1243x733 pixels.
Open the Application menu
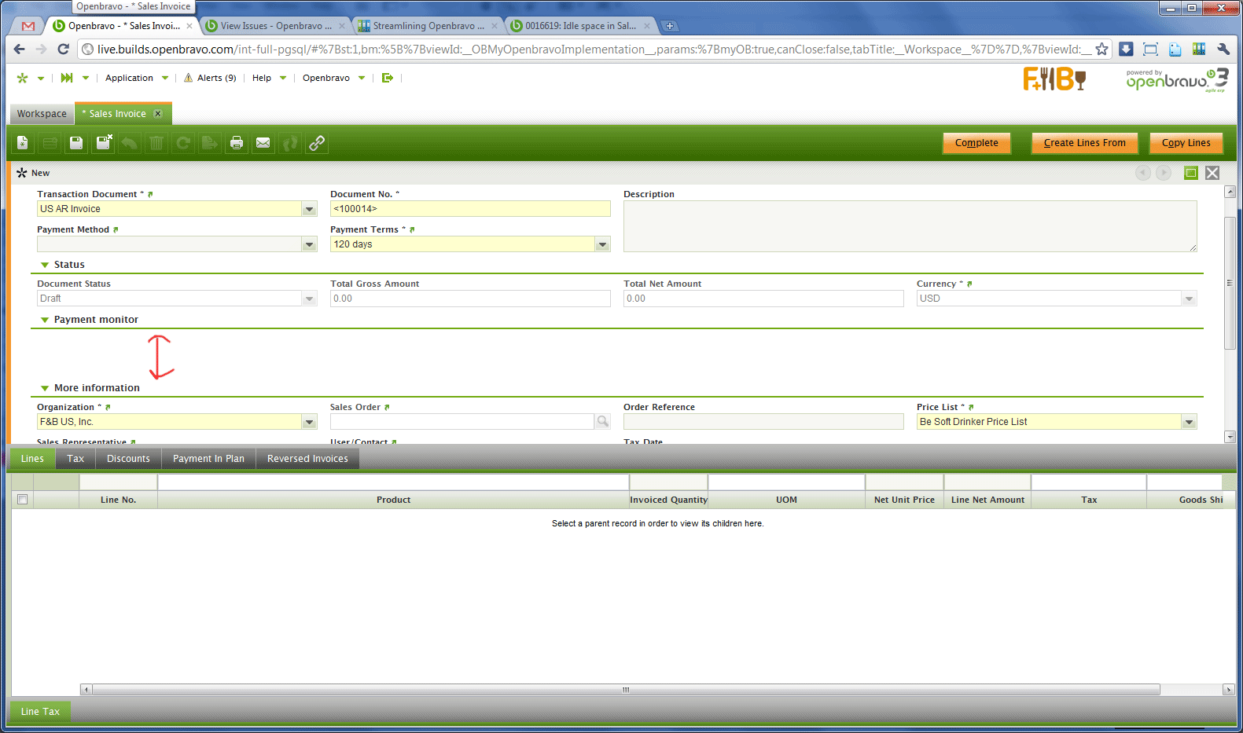coord(130,78)
